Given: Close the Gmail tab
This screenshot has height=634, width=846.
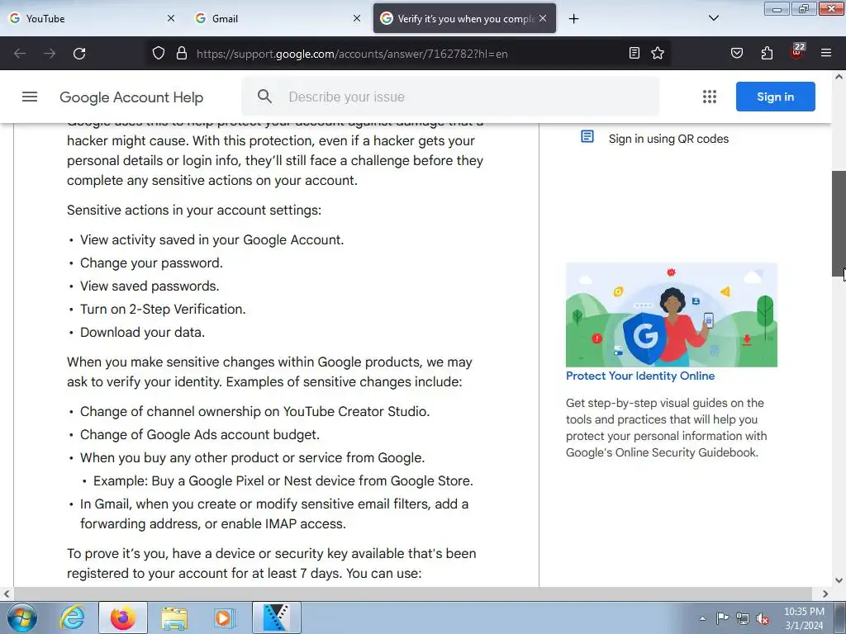Looking at the screenshot, I should [357, 18].
